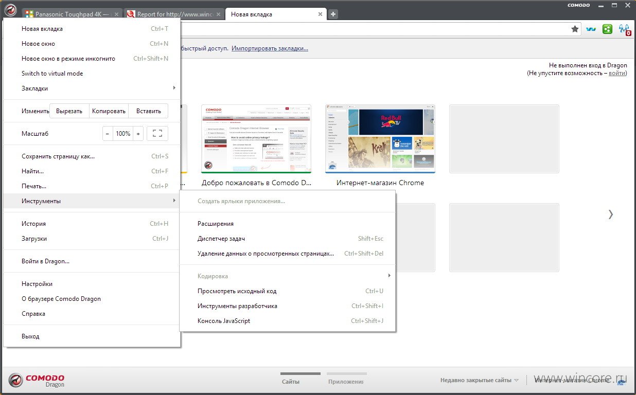Bookmark page with the star icon
The width and height of the screenshot is (636, 395).
coord(575,29)
